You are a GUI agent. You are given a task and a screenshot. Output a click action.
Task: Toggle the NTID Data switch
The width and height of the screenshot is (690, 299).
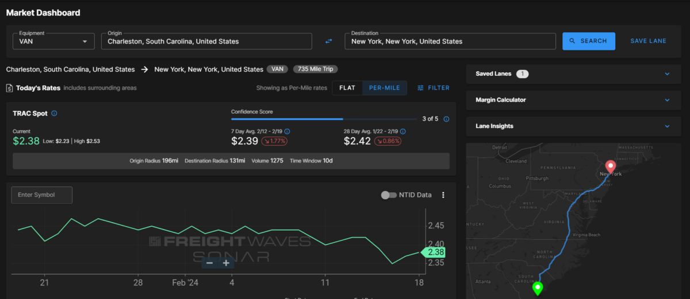point(389,195)
